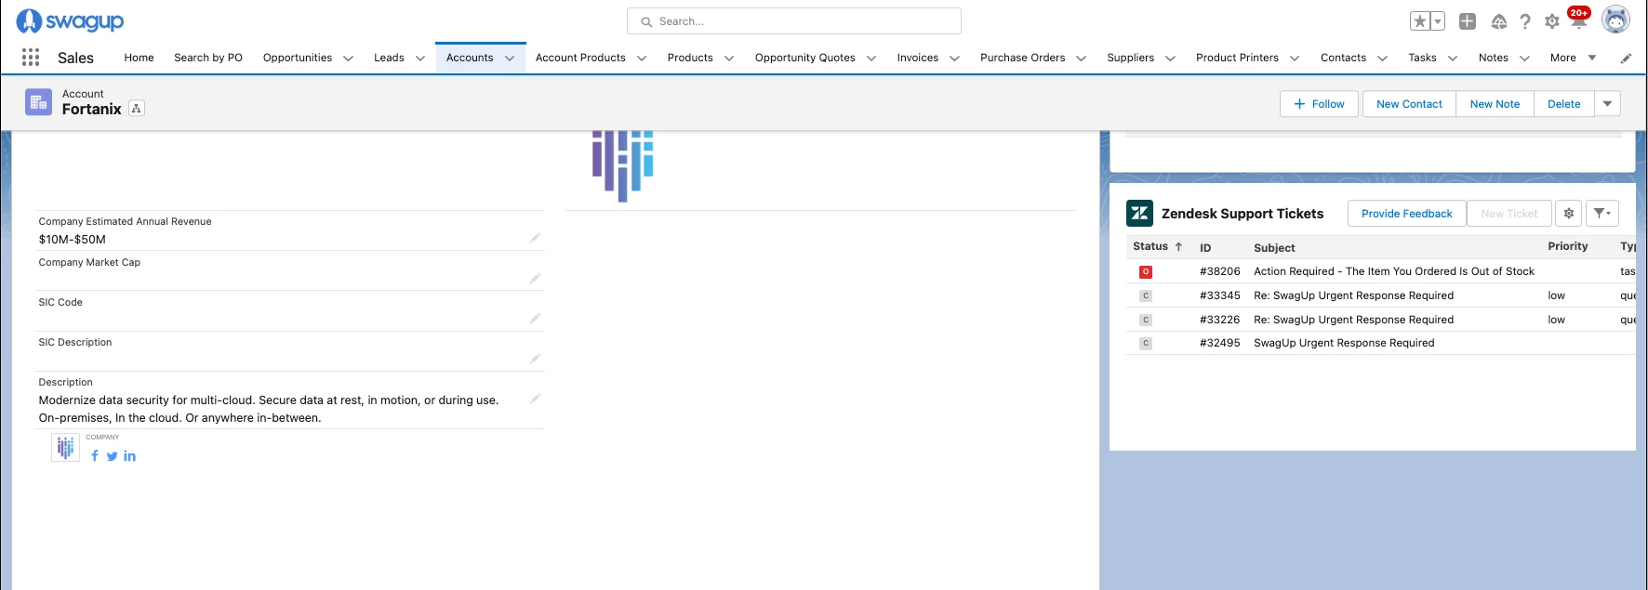Screen dimensions: 1648x590
Task: Open Tasks tab
Action: tap(1422, 58)
